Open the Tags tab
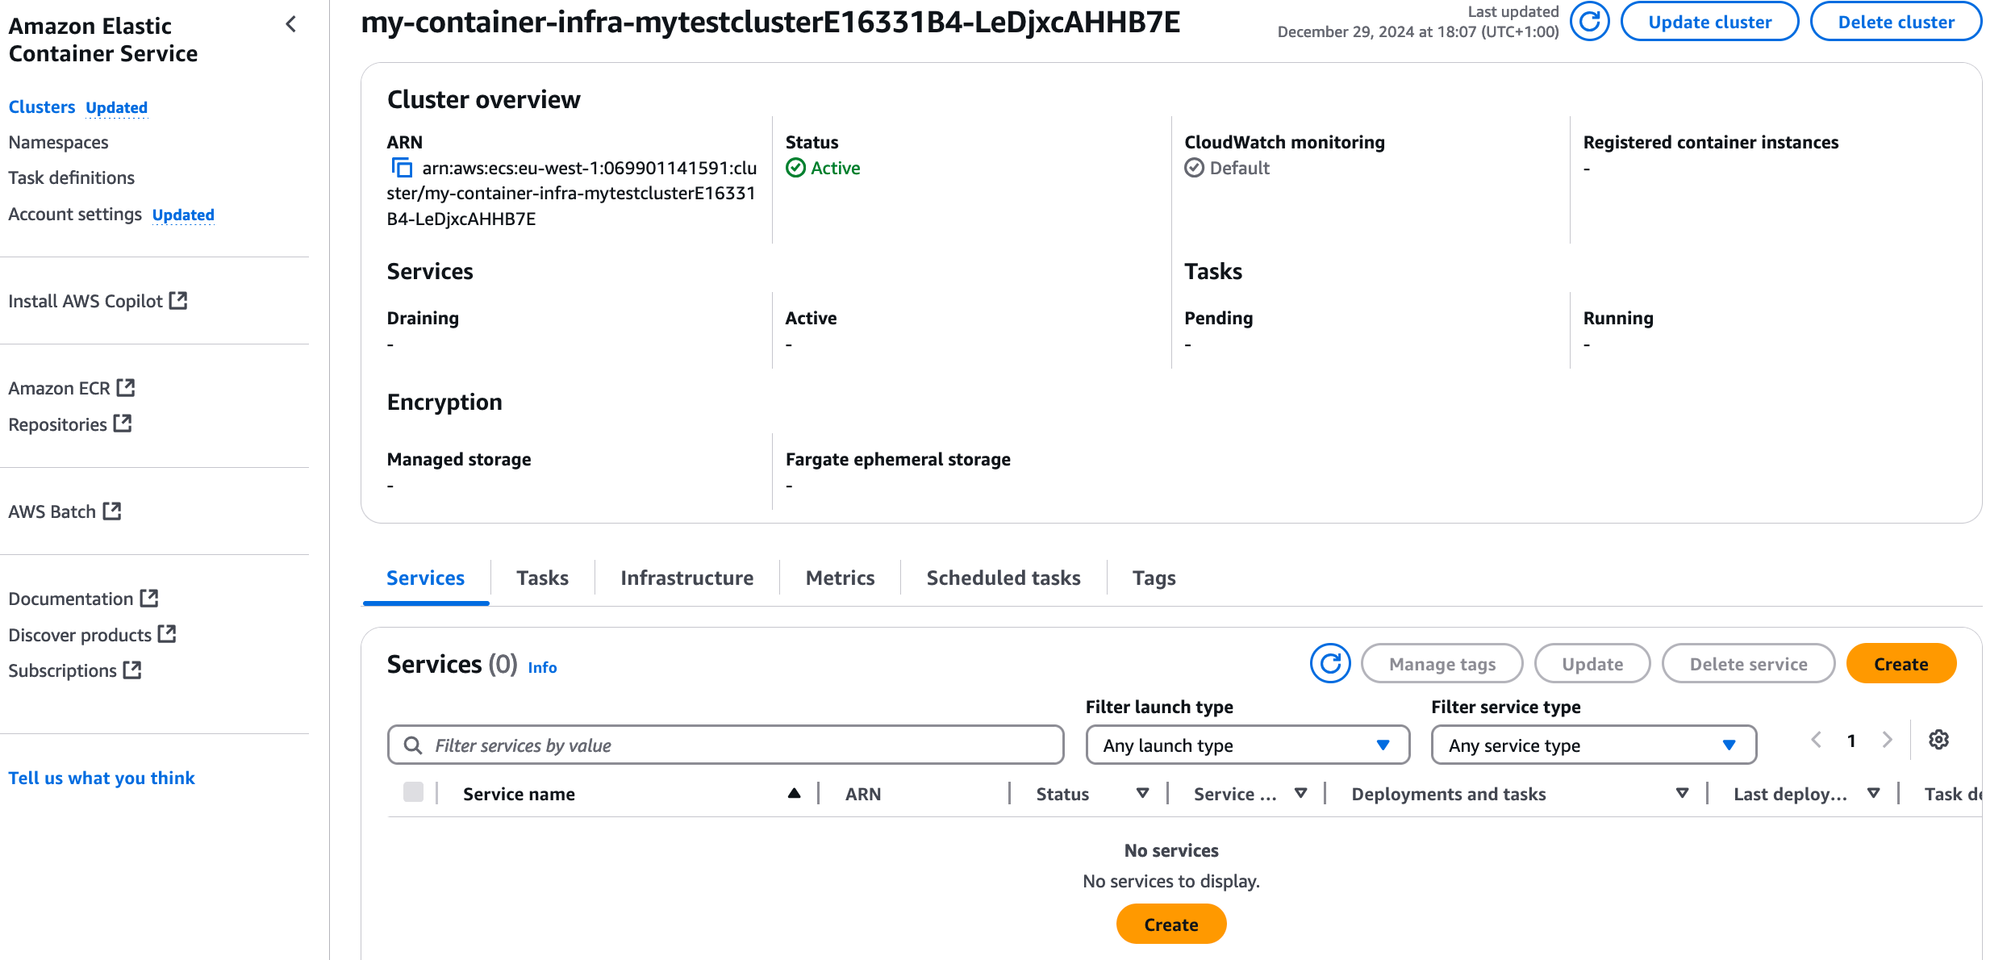The image size is (2007, 960). (1154, 578)
